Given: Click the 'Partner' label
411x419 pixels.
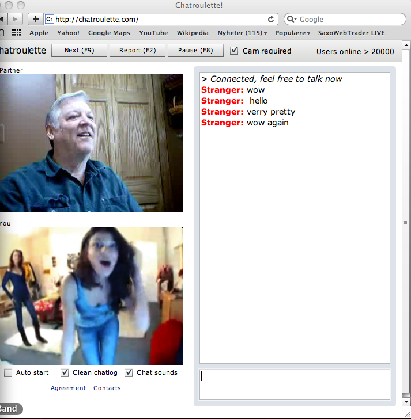Looking at the screenshot, I should [x=11, y=70].
